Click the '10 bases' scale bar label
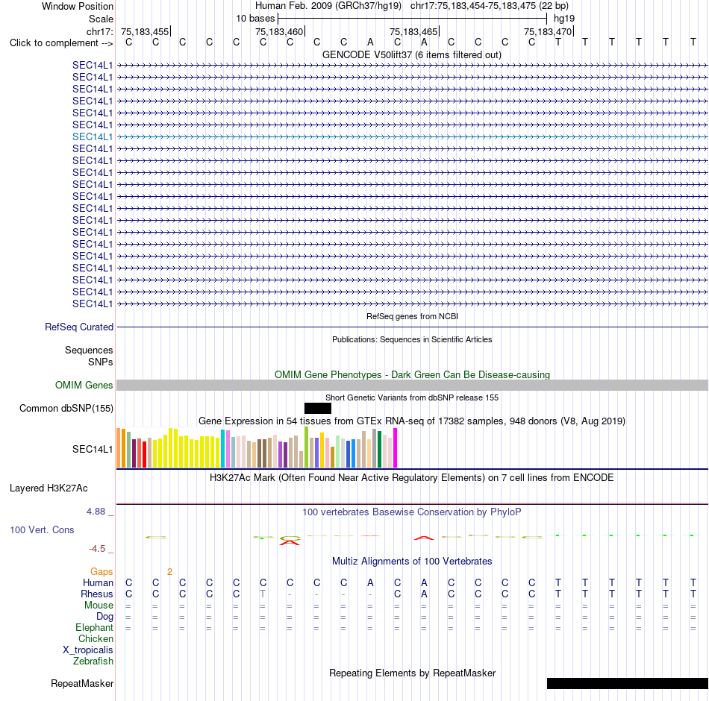Viewport: 709px width, 701px height. coord(255,19)
